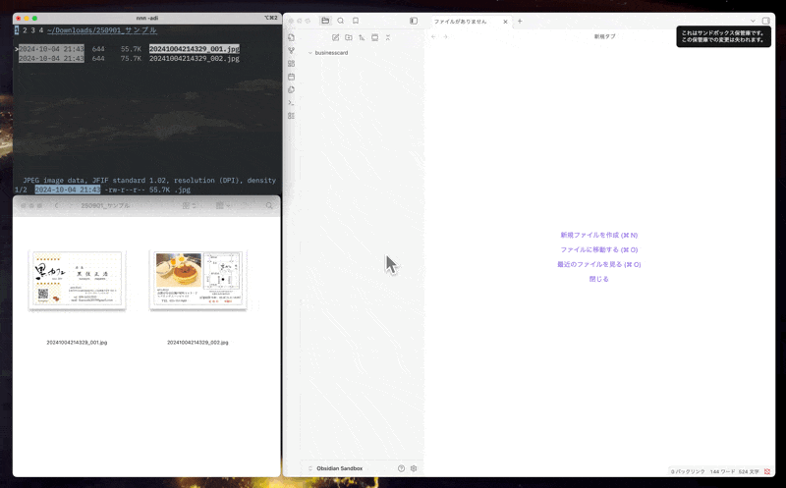
Task: Click the 新規タブ title in Obsidian
Action: click(604, 36)
